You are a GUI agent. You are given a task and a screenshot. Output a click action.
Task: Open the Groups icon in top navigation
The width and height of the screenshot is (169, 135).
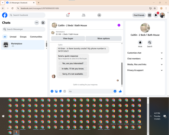(x=99, y=15)
